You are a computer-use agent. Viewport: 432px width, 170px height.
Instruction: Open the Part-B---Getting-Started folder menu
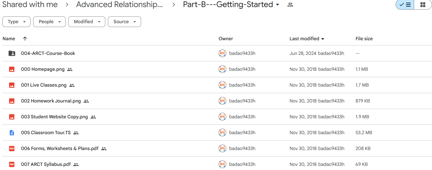pos(231,5)
